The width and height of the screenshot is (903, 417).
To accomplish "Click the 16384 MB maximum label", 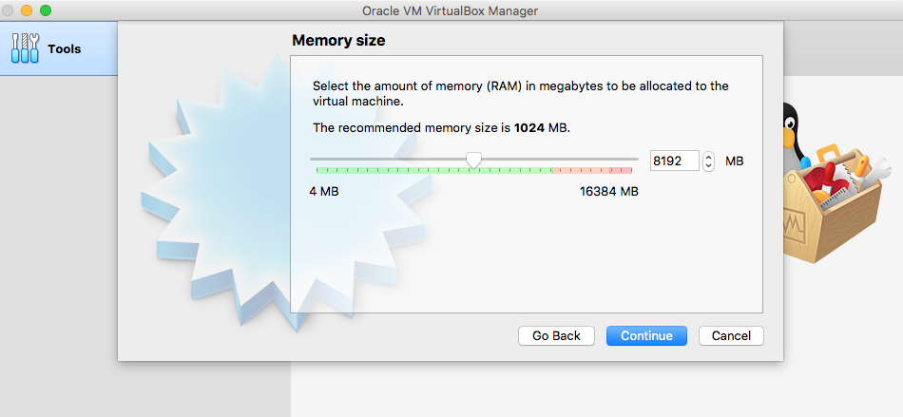I will pos(608,191).
